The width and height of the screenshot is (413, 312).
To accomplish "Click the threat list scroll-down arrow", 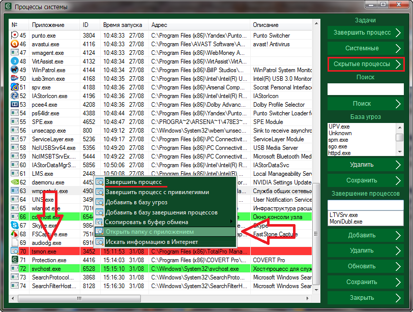I will pyautogui.click(x=400, y=152).
